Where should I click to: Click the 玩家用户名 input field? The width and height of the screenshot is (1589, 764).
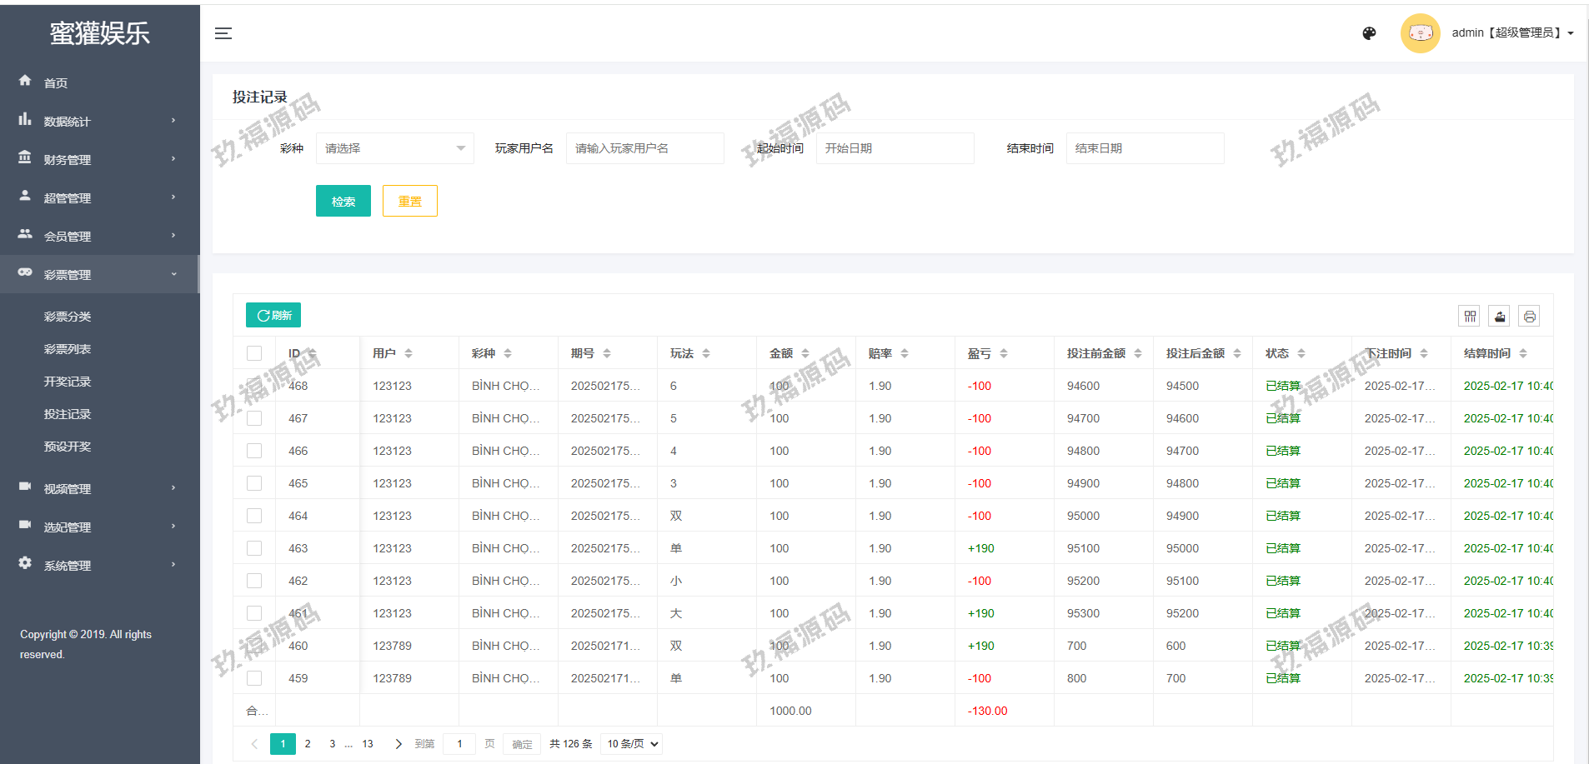pyautogui.click(x=644, y=148)
